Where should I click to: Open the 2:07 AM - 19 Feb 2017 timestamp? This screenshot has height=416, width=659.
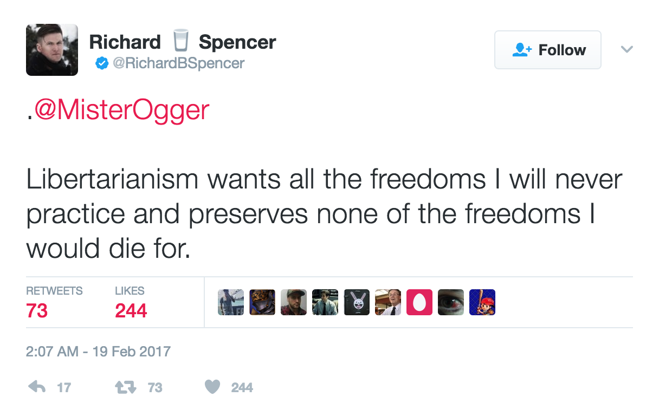point(98,352)
